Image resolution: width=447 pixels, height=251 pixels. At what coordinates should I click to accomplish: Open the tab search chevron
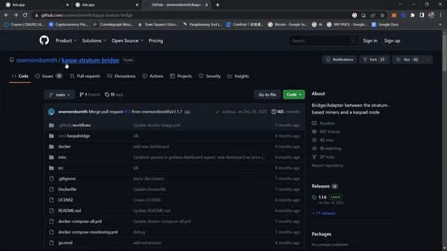[400, 5]
